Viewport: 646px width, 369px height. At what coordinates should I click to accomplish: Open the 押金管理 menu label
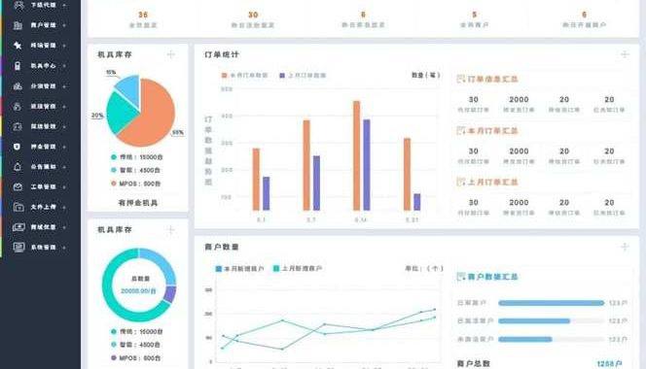point(43,147)
